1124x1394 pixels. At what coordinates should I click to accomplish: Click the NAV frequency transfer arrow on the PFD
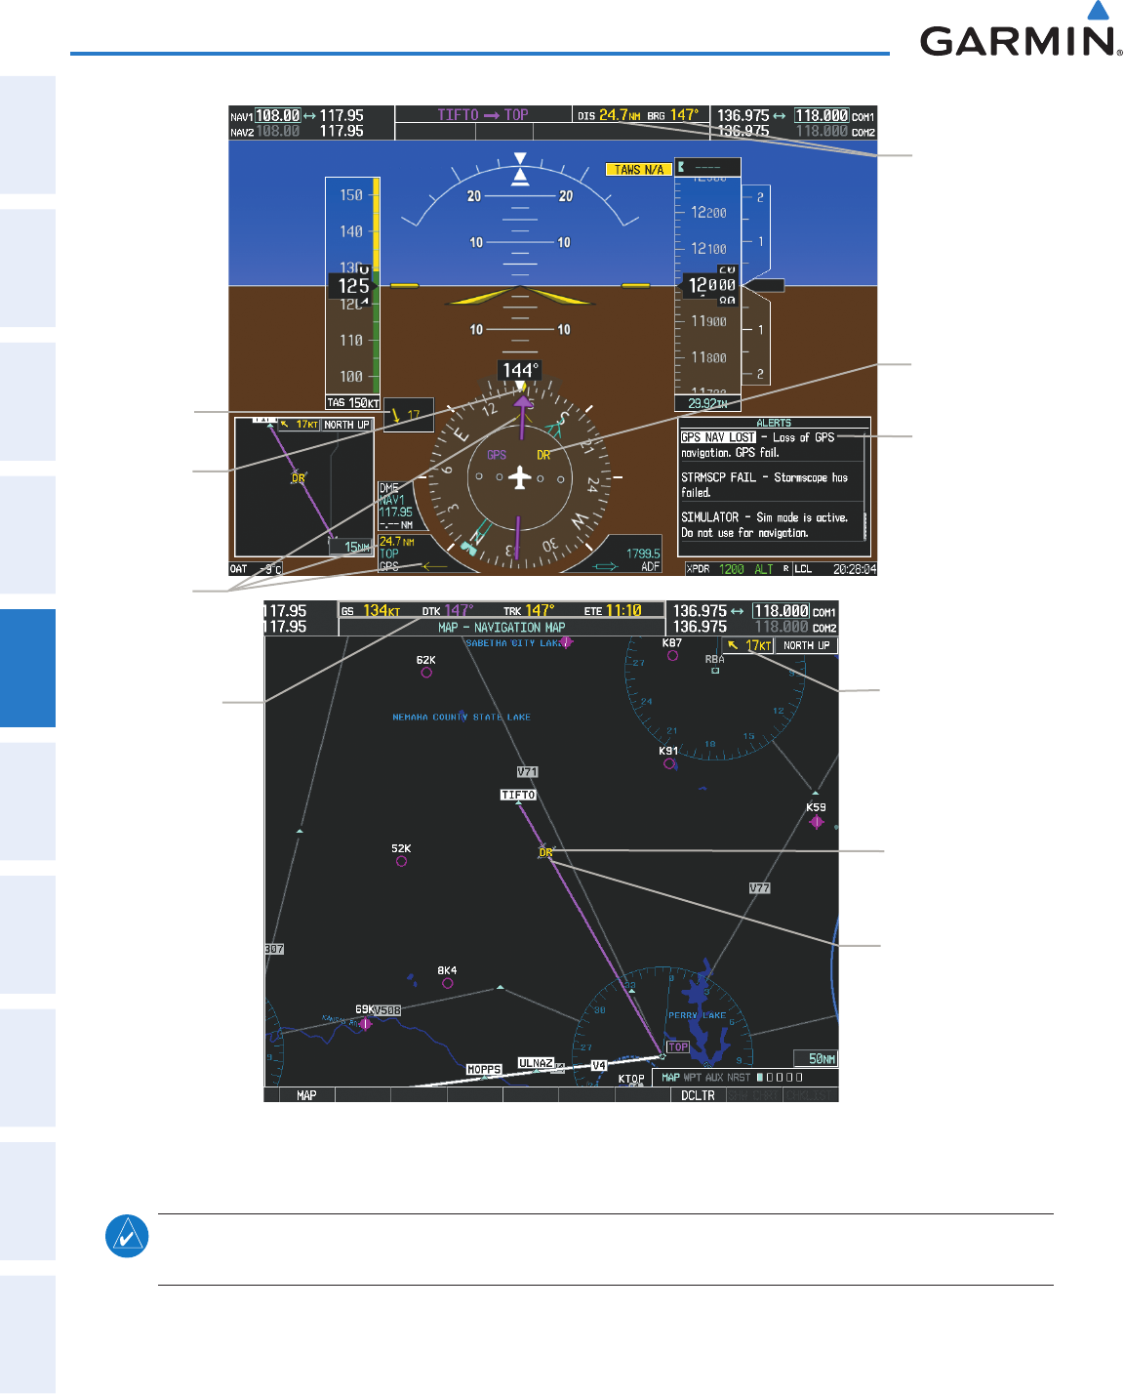click(309, 116)
